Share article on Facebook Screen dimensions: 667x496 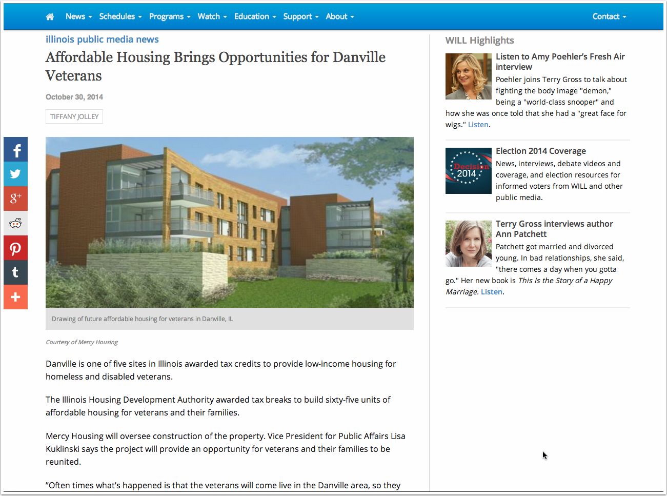(x=15, y=149)
